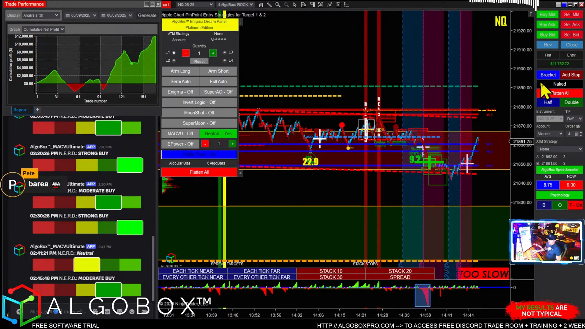The image size is (585, 329).
Task: Open Graph Cumulative Net Profit dropdown
Action: click(x=43, y=29)
